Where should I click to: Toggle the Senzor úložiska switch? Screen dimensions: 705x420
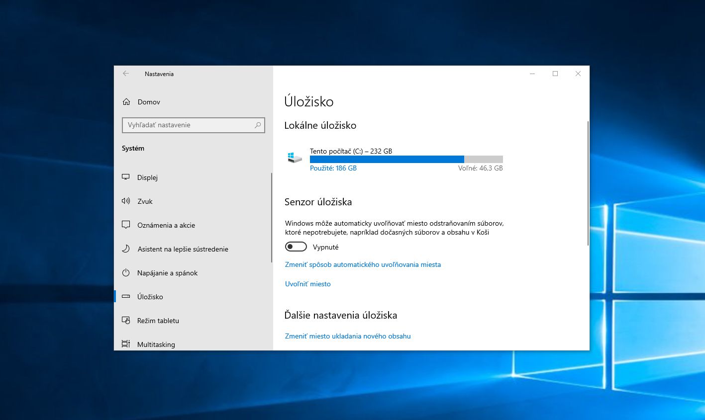click(296, 247)
